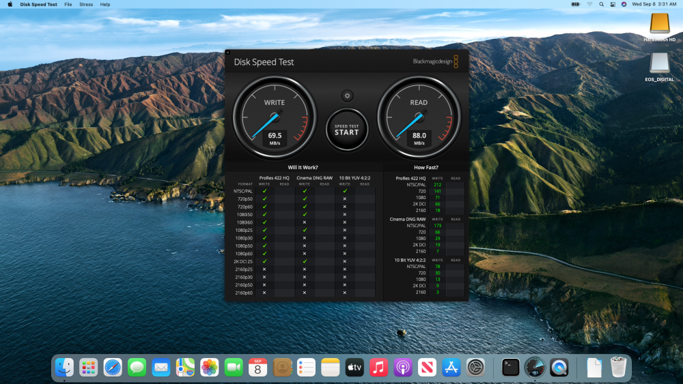Open Podcasts from the Dock

click(403, 368)
